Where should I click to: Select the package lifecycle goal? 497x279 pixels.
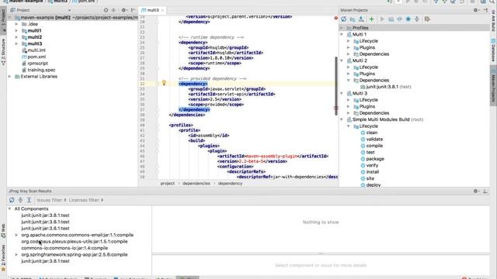pos(372,159)
